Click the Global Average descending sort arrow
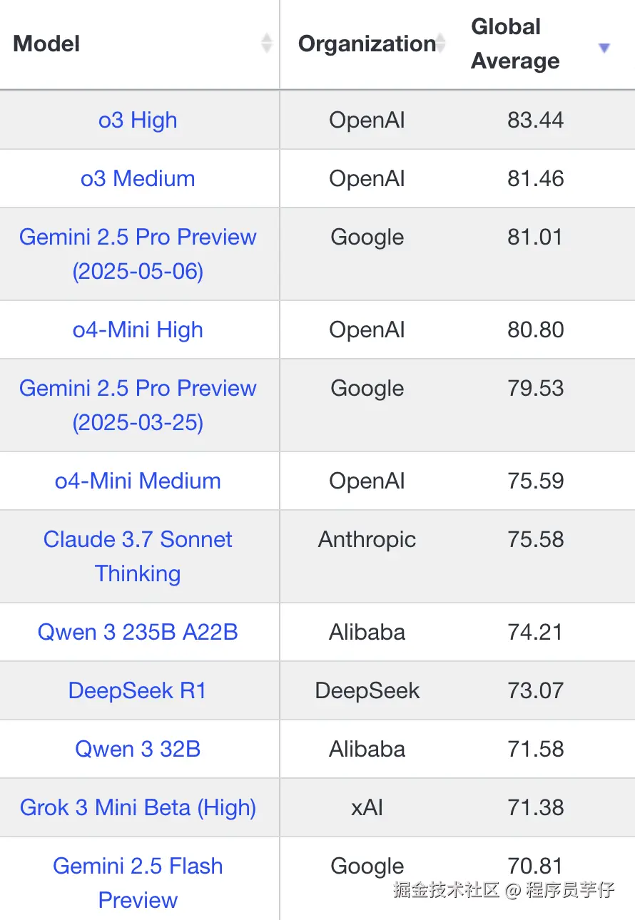Screen dimensions: 635x920 click(x=604, y=48)
